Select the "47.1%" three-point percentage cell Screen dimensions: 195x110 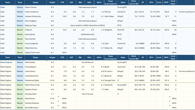click(x=151, y=12)
